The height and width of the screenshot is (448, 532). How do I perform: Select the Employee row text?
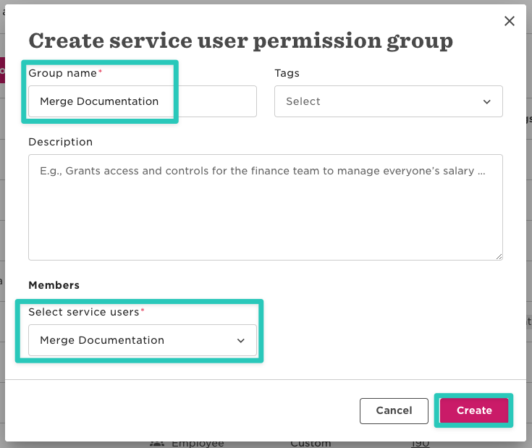click(x=198, y=443)
